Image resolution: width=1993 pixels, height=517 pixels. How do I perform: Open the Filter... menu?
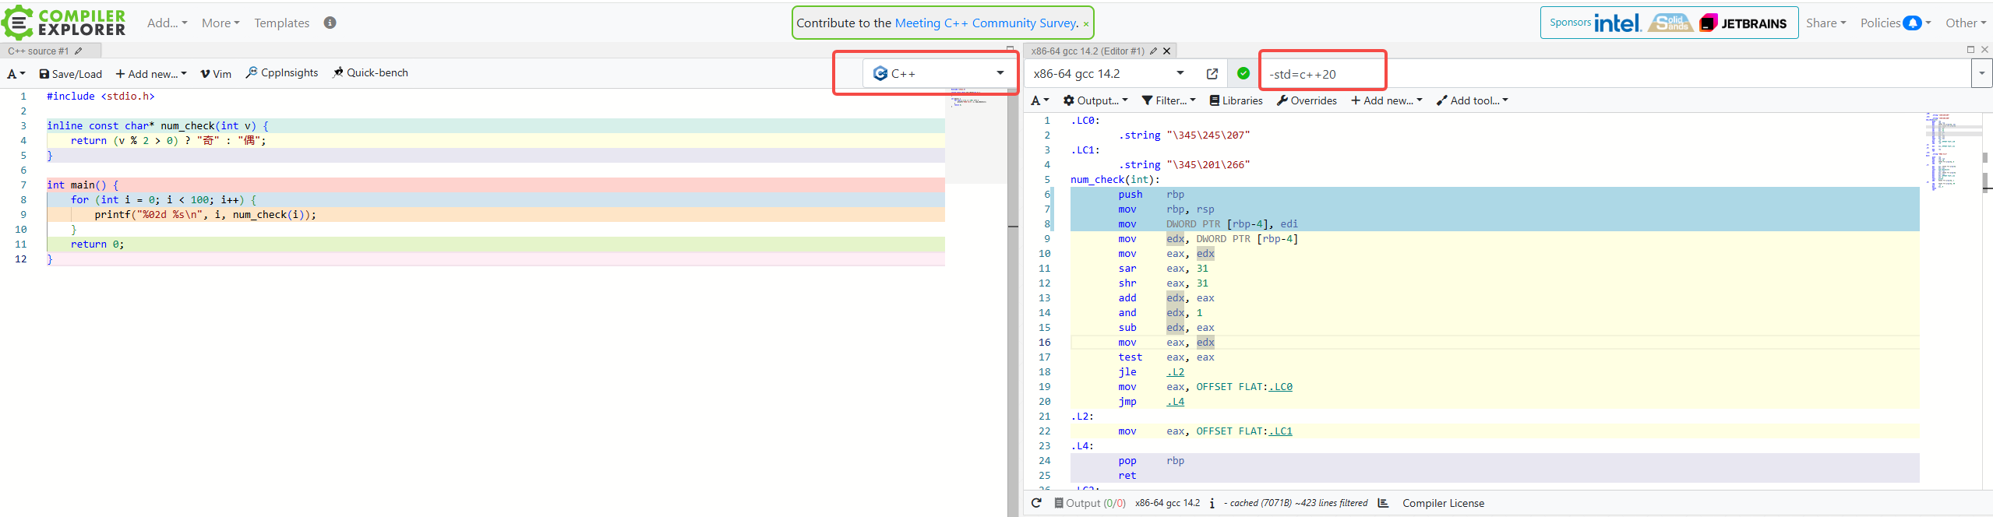pos(1169,100)
